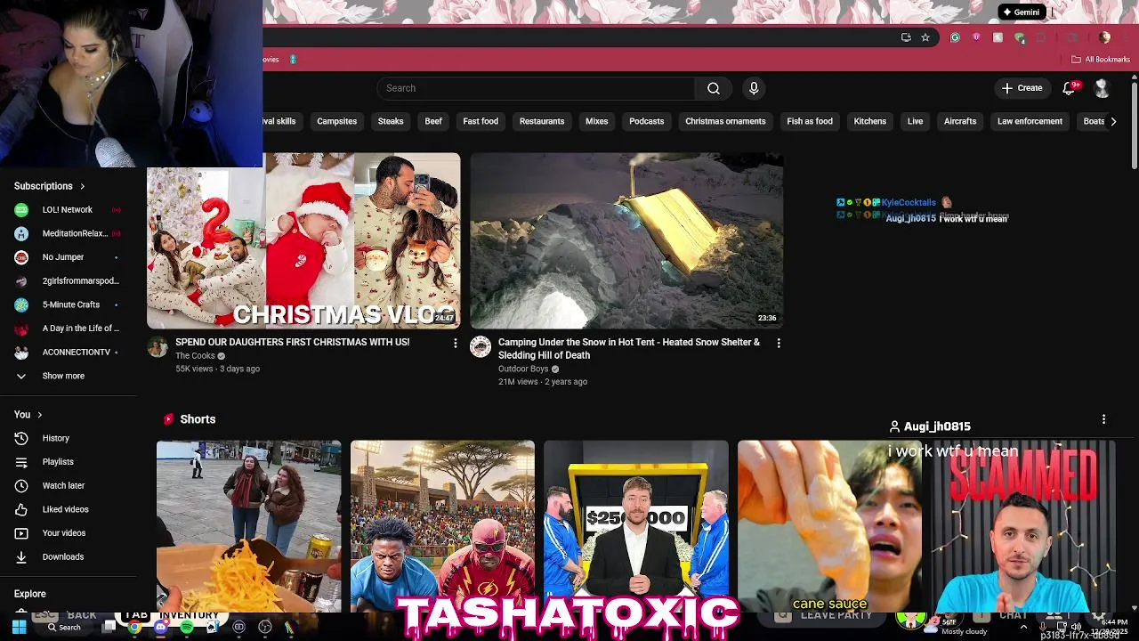
Task: Open the Christmas Vlog video thumbnail
Action: (x=303, y=240)
